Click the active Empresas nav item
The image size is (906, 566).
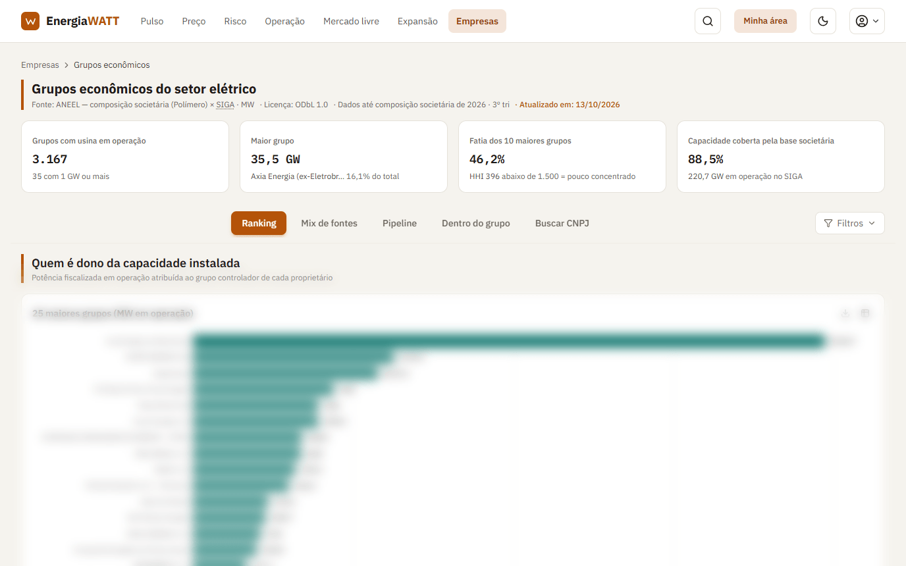(477, 21)
